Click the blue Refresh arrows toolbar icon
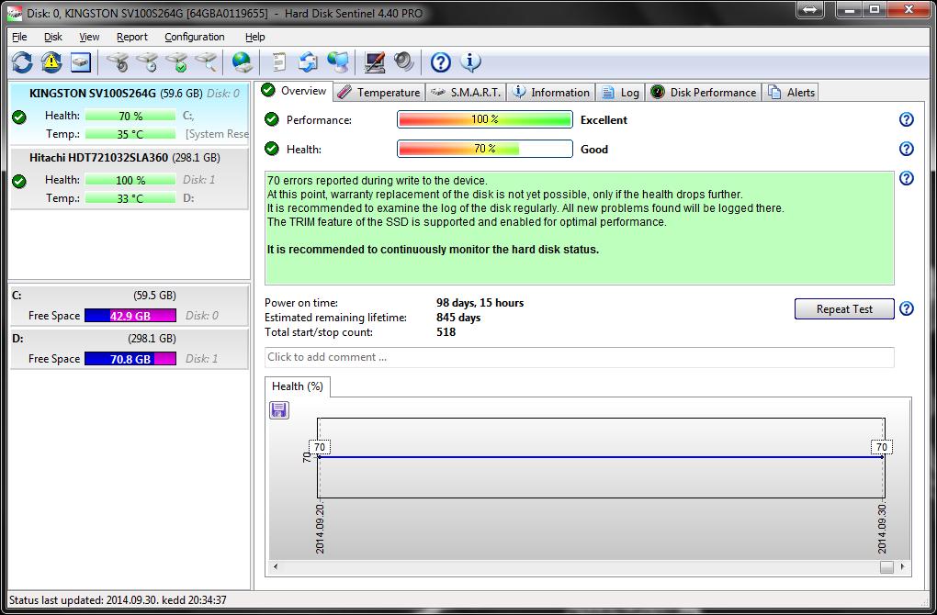Screen dimensions: 937x615 pos(22,62)
